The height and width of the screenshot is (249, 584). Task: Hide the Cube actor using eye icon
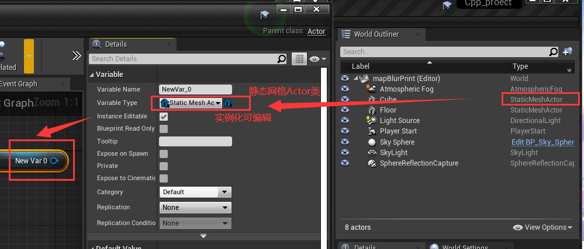345,99
